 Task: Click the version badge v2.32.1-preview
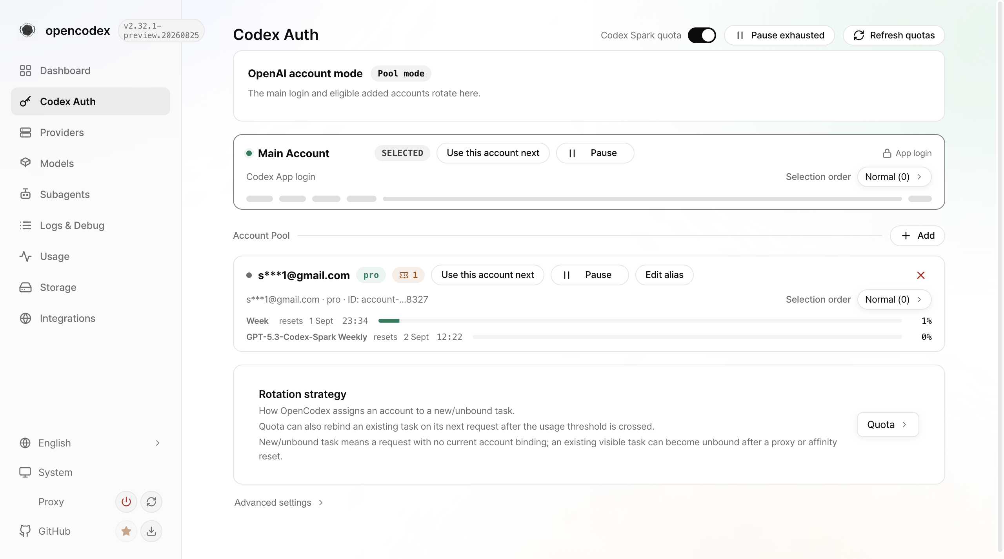[x=161, y=31]
